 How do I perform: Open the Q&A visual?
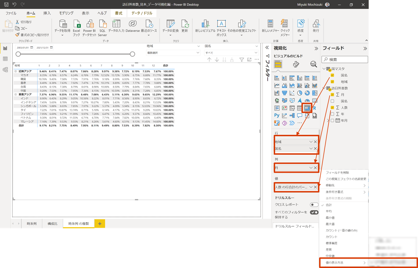299,115
